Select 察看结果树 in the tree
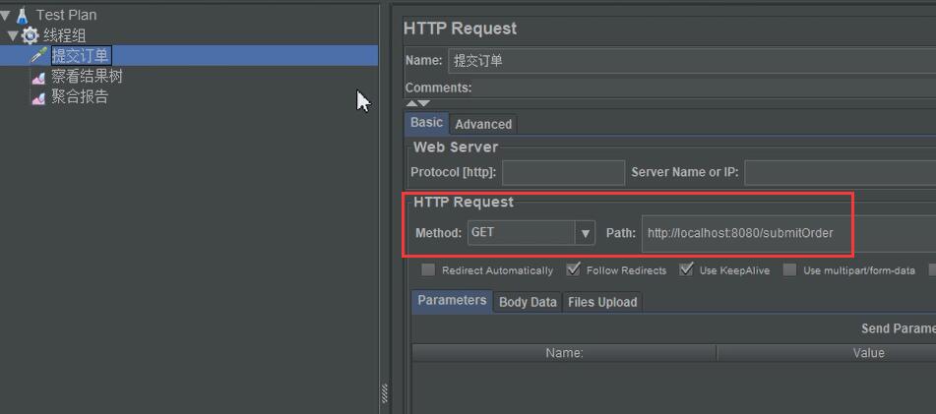This screenshot has width=936, height=414. (x=87, y=77)
